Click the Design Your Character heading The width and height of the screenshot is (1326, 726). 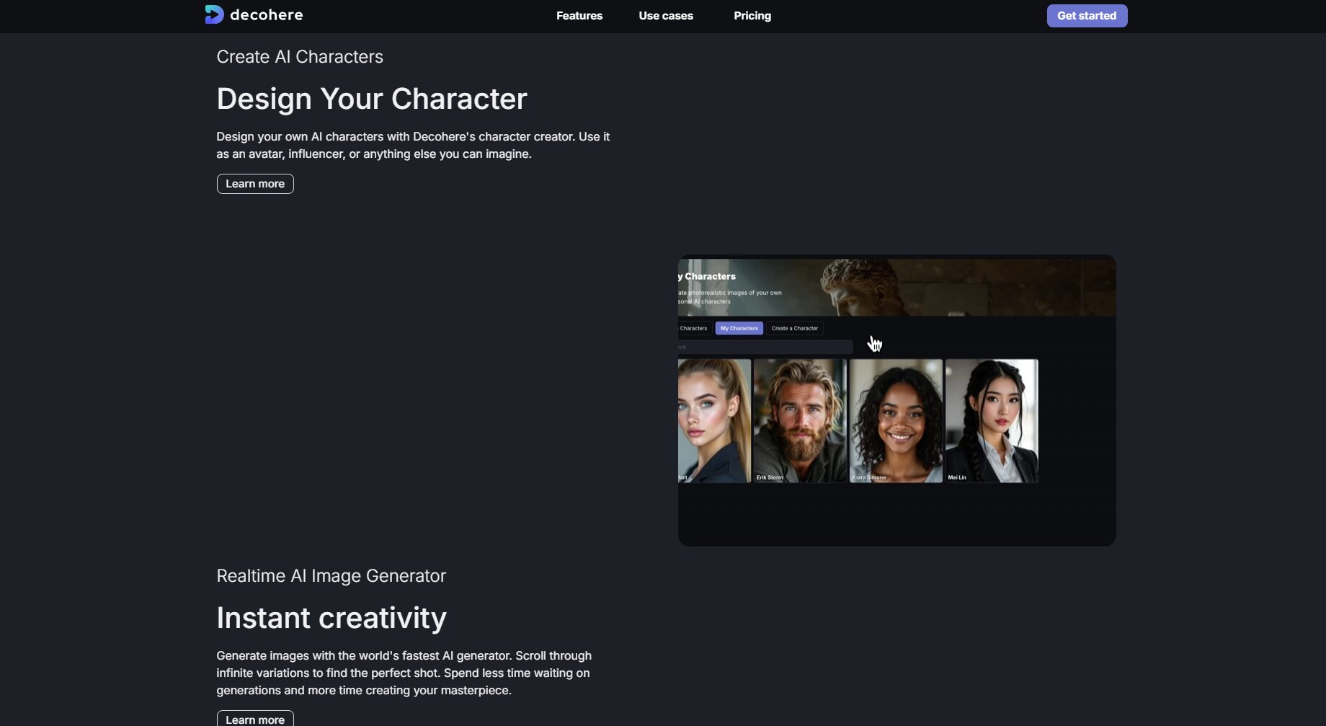372,99
